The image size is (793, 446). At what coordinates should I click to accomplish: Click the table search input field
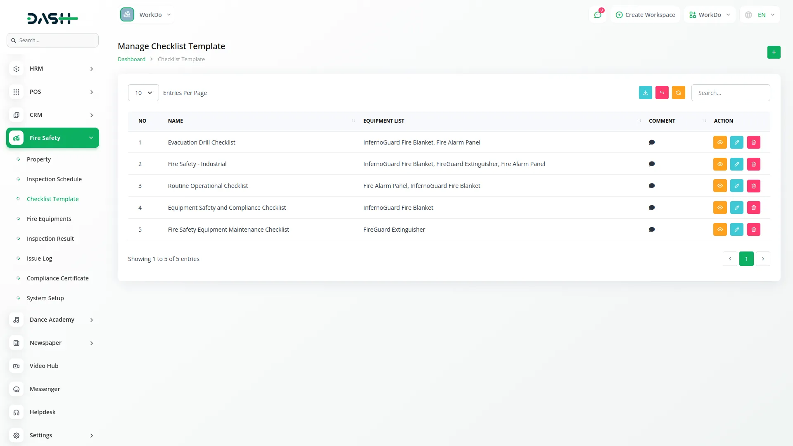730,93
